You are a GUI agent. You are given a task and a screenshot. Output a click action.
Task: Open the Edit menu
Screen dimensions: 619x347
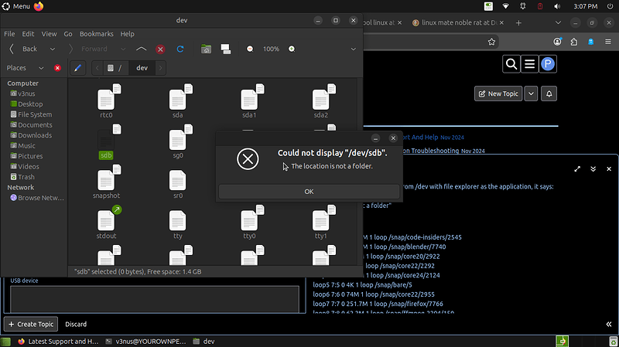click(x=28, y=34)
